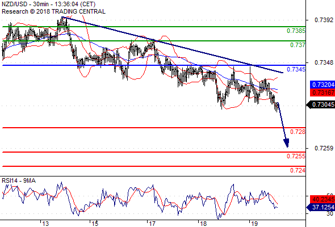Click the 0.7392 price axis value
This screenshot has height=227, width=335.
[x=324, y=20]
